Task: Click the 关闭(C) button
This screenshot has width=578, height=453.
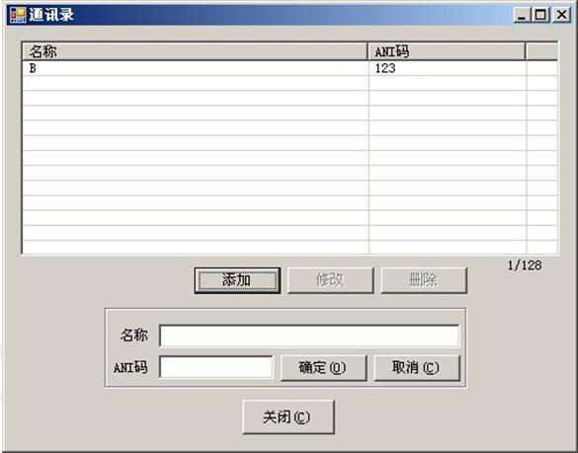Action: 289,416
